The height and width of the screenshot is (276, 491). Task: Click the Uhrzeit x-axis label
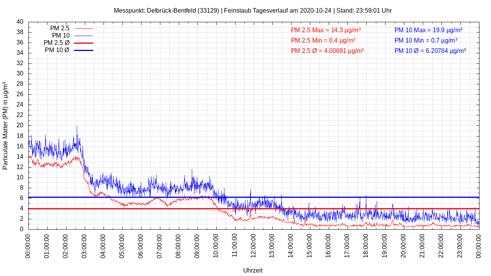[x=253, y=270]
